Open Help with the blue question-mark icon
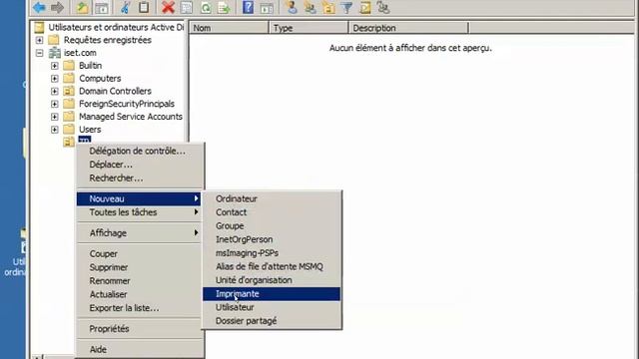Screen dimensions: 639x359 tap(248, 7)
